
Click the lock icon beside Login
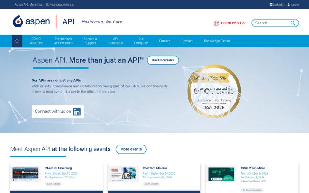click(288, 4)
